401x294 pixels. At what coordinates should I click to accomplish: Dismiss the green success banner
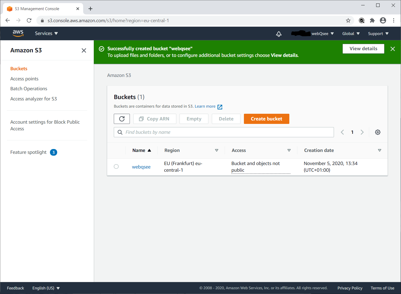393,49
